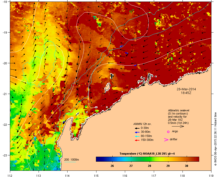The image size is (219, 177).
Task: Click the 28 tick on colorbar
Action: [149, 166]
